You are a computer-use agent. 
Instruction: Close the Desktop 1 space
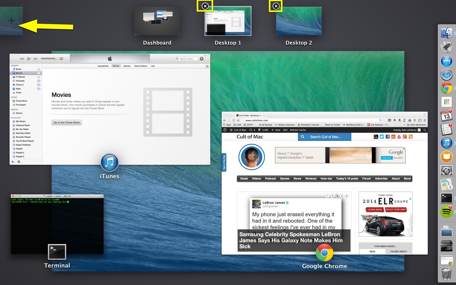pyautogui.click(x=205, y=6)
